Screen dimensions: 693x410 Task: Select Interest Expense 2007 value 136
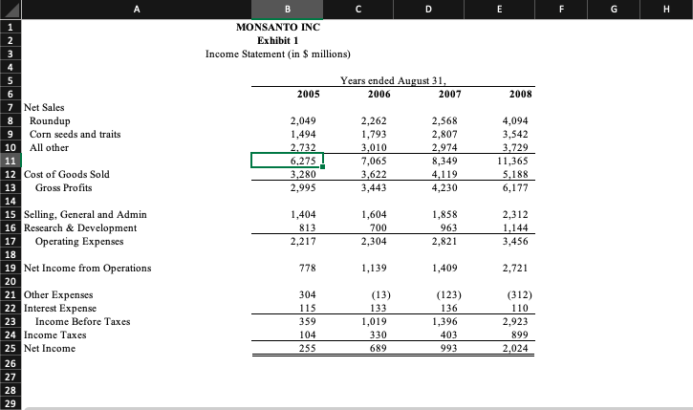[x=449, y=308]
